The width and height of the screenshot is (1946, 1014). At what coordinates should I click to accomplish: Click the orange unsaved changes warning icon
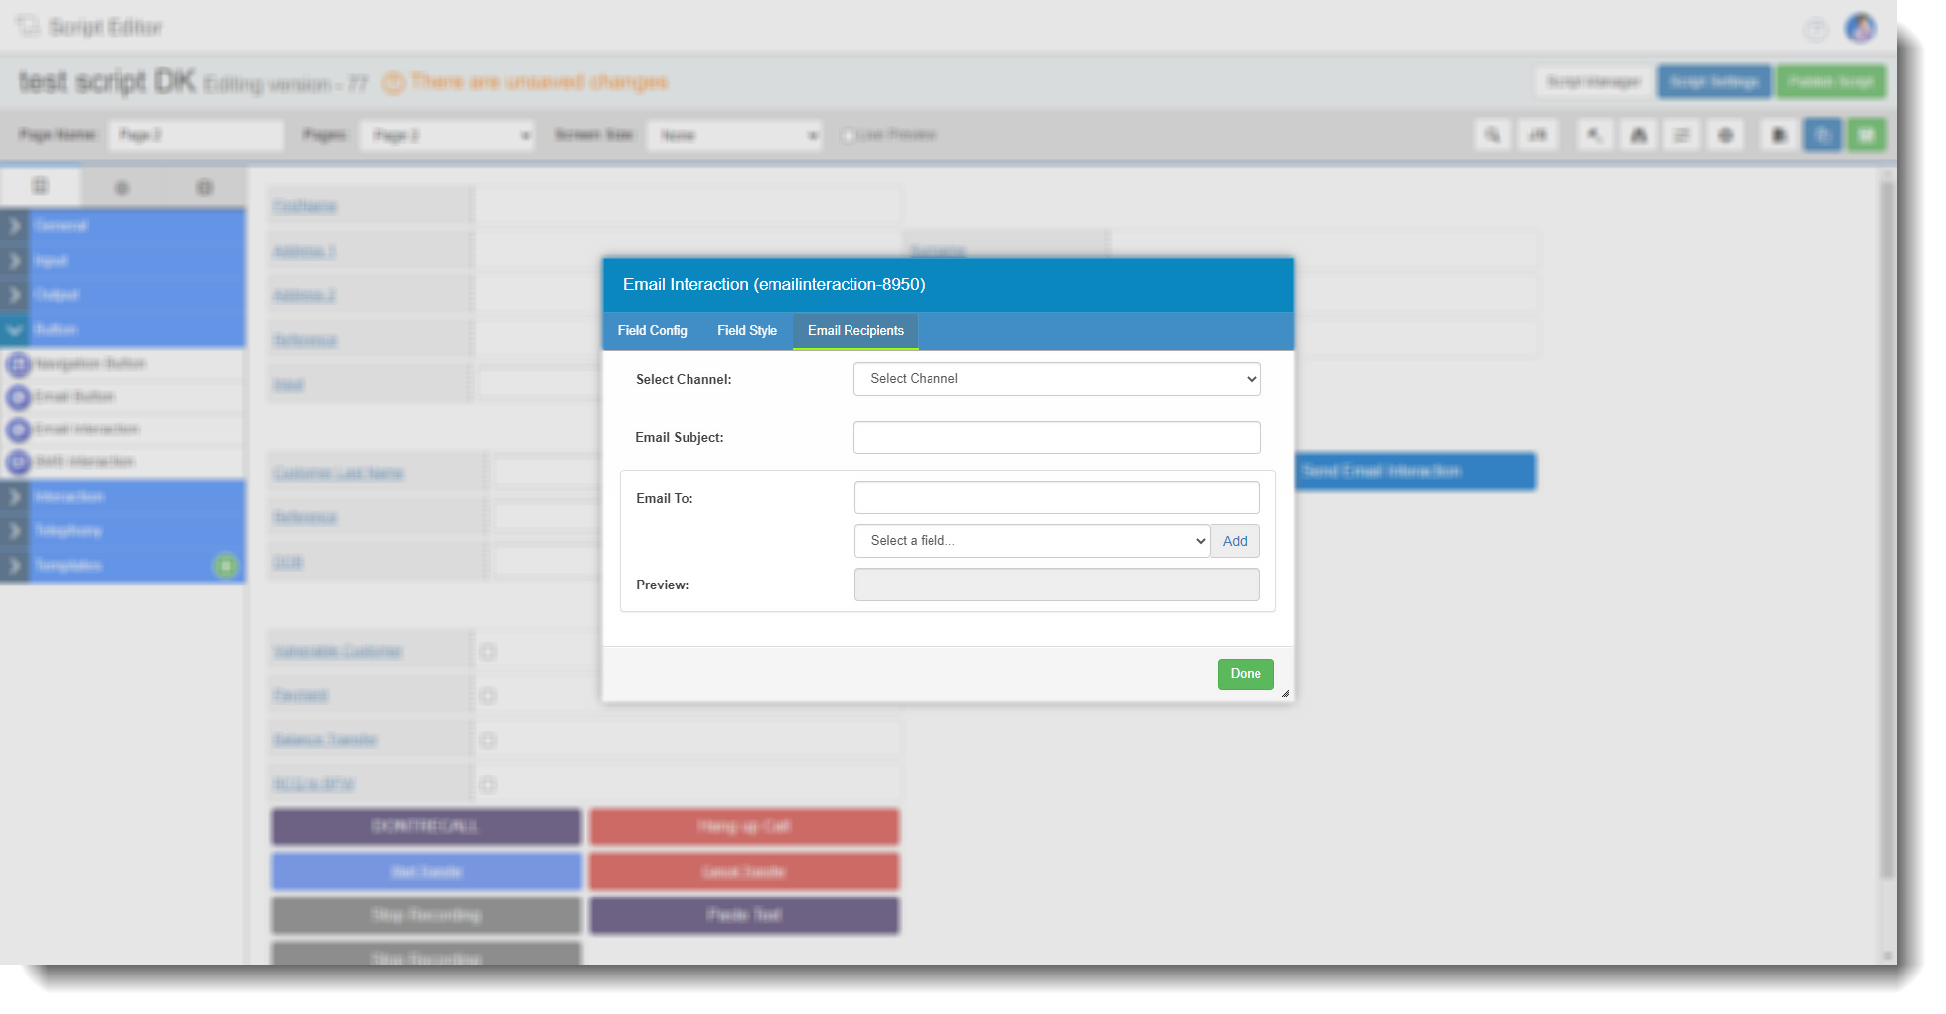click(x=393, y=83)
